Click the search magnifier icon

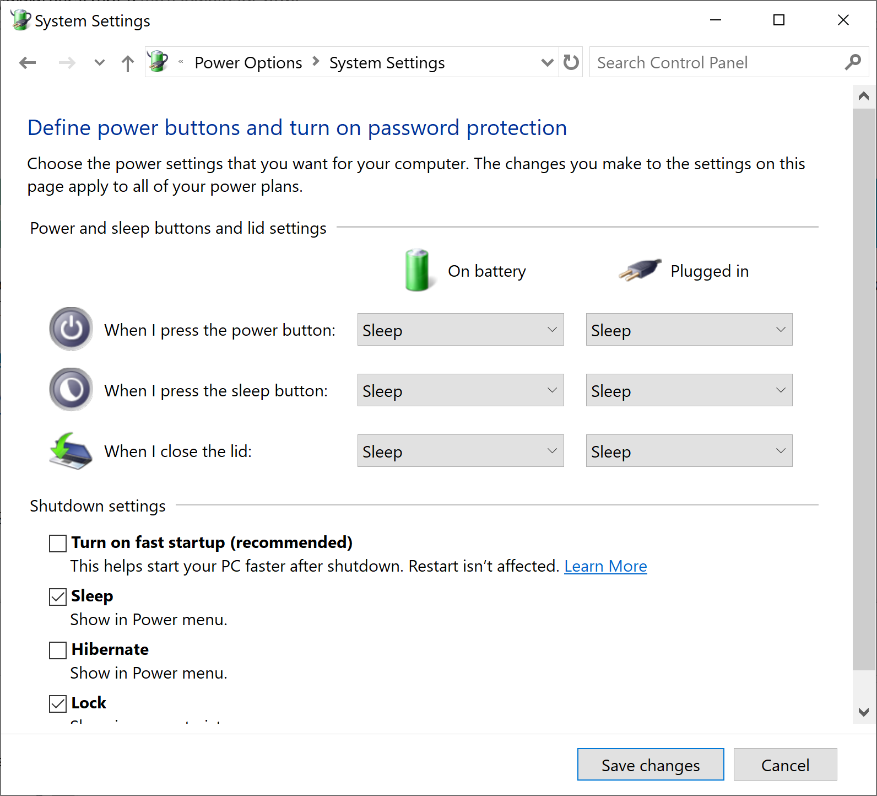point(852,62)
